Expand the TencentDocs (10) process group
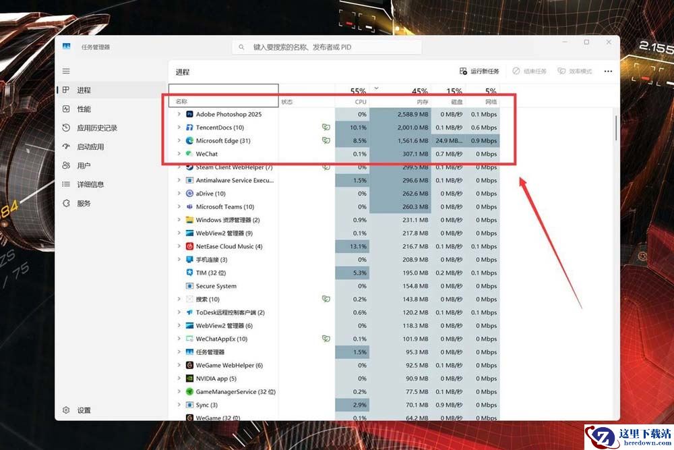Screen dimensions: 674x450 point(179,128)
